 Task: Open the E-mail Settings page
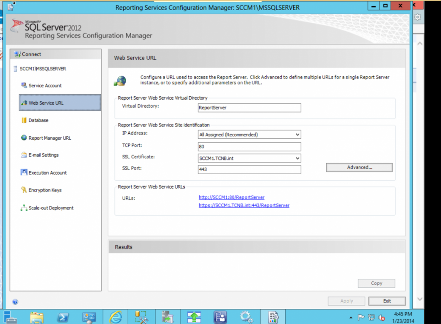[x=40, y=155]
